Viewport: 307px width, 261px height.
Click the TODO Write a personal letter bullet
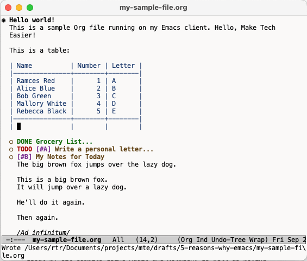pos(11,150)
